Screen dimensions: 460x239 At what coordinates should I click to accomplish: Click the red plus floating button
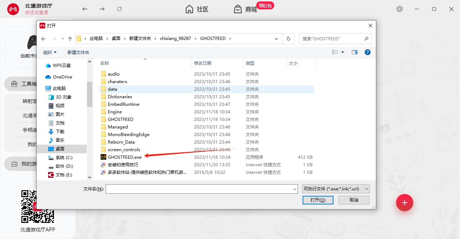tap(404, 203)
